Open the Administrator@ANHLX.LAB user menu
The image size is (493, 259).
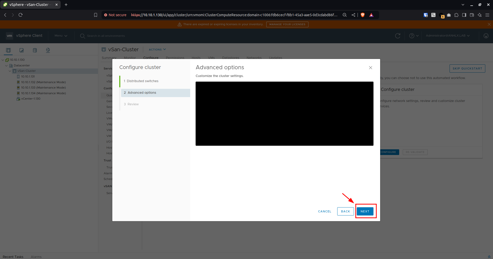448,36
